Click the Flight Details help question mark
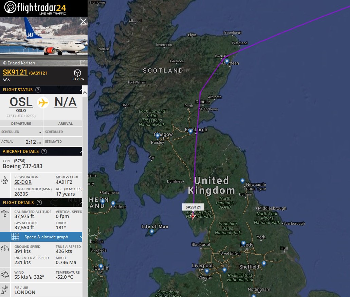350x297 pixels. tap(39, 202)
